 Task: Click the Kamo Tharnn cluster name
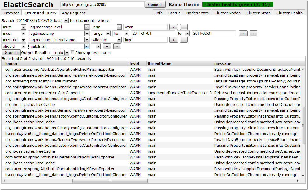coord(184,4)
